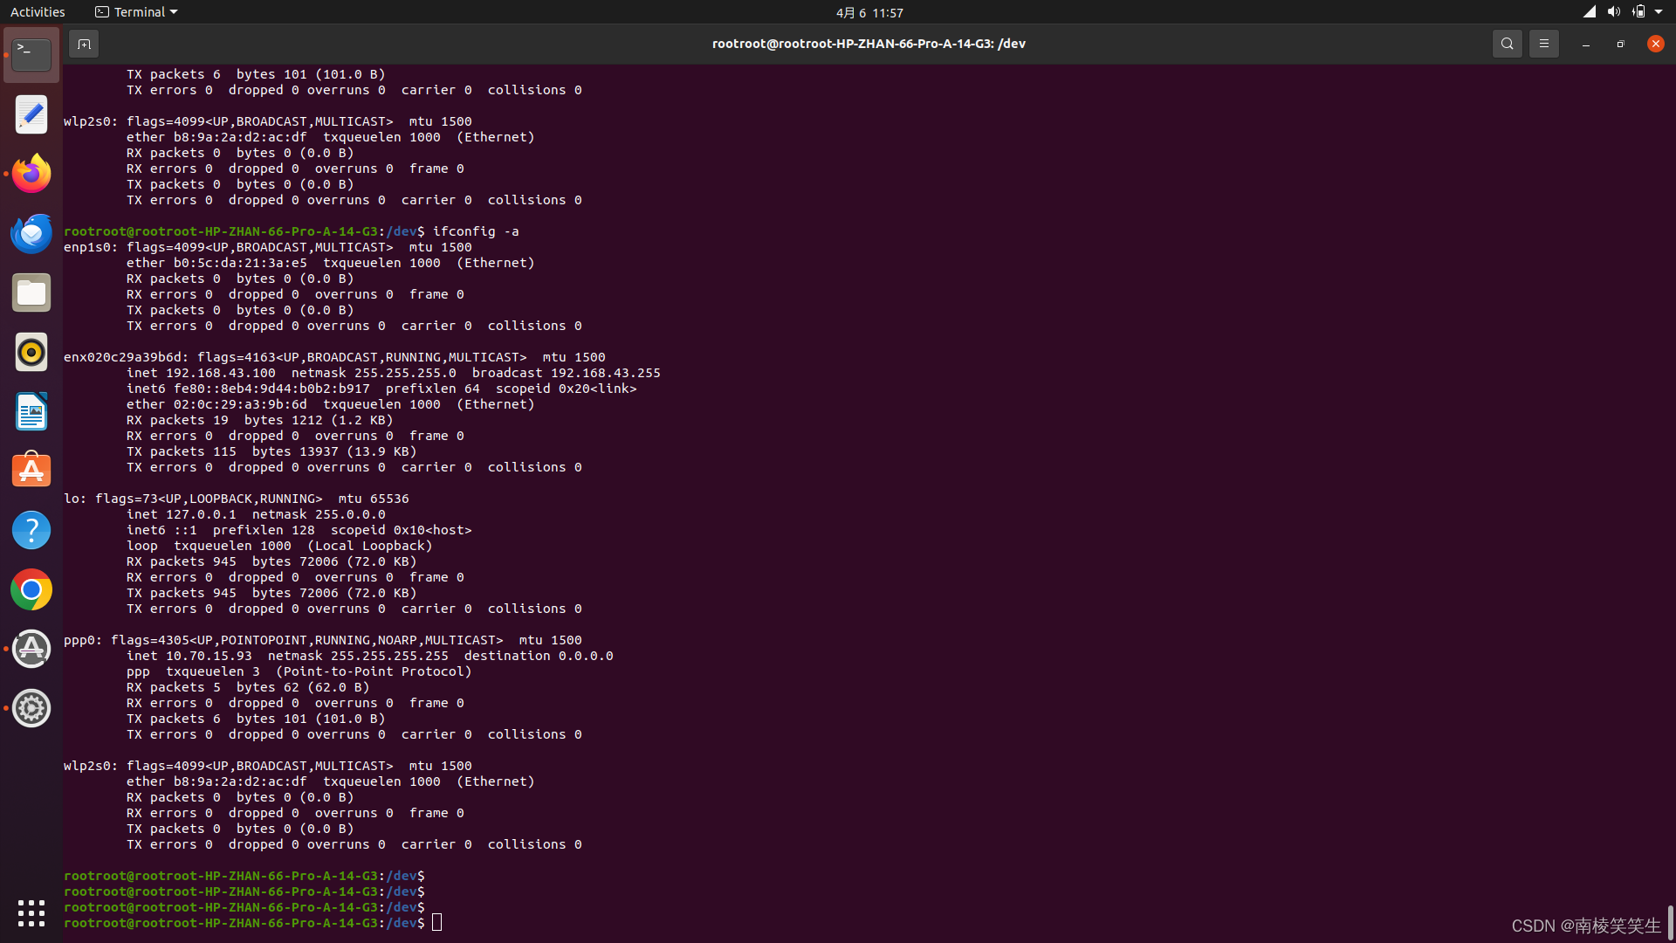
Task: Open Ubuntu Software store icon
Action: 31,471
